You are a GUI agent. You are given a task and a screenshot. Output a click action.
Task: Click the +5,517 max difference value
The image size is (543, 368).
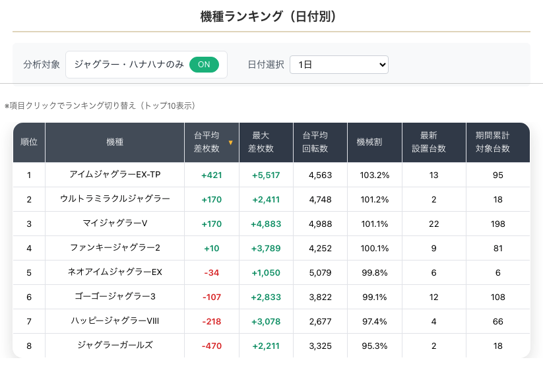click(x=266, y=175)
